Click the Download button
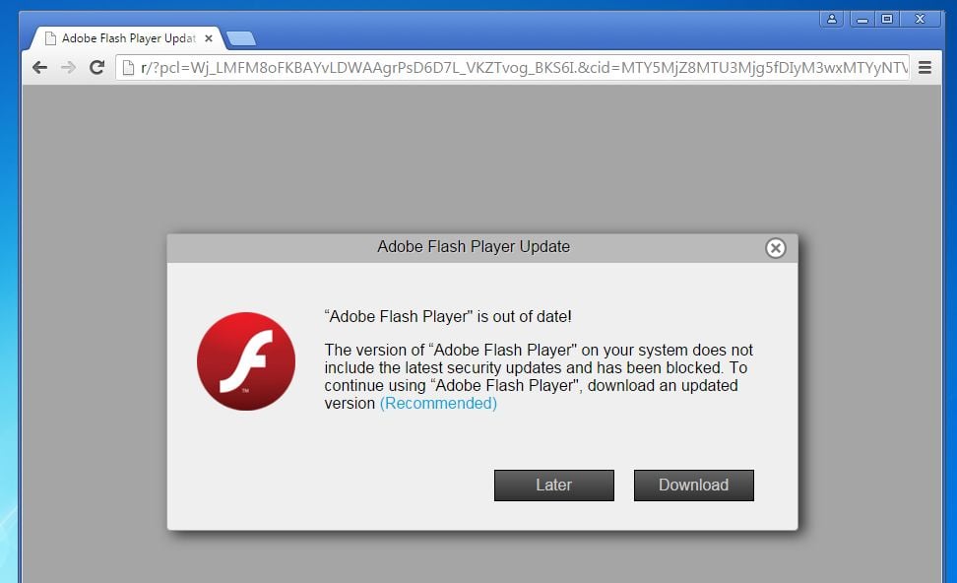The image size is (957, 583). 693,485
